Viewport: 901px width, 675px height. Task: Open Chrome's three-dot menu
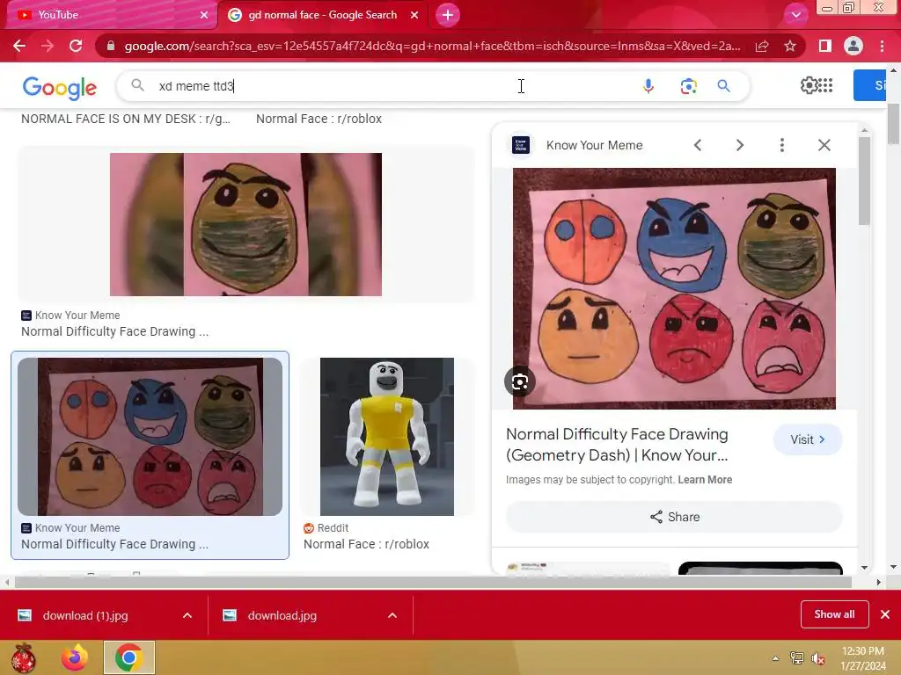click(882, 46)
